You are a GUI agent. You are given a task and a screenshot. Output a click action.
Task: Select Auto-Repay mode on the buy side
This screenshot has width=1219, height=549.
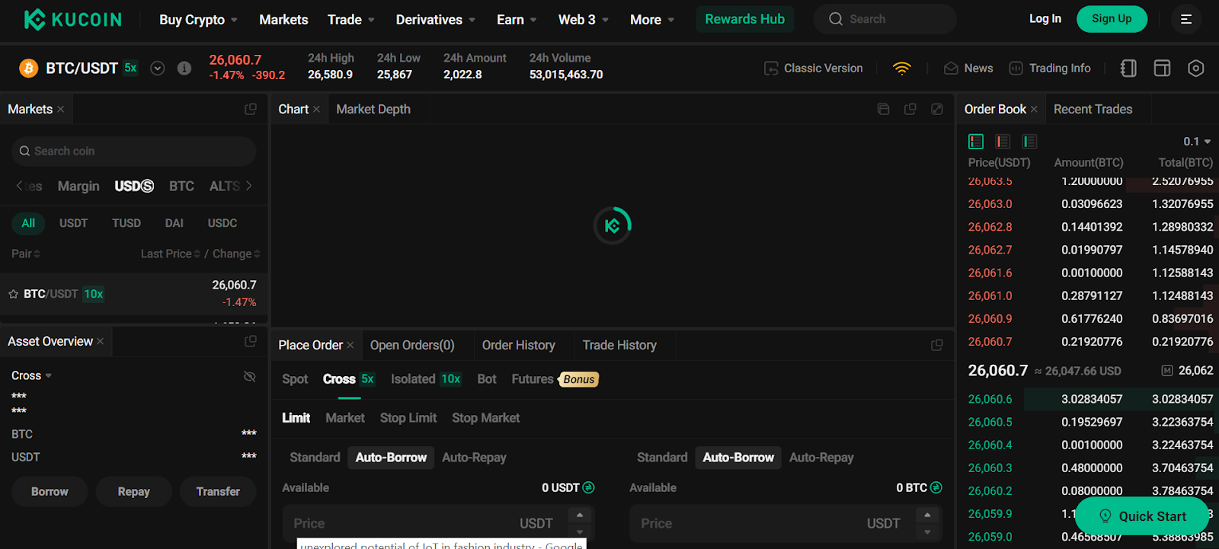pos(474,458)
